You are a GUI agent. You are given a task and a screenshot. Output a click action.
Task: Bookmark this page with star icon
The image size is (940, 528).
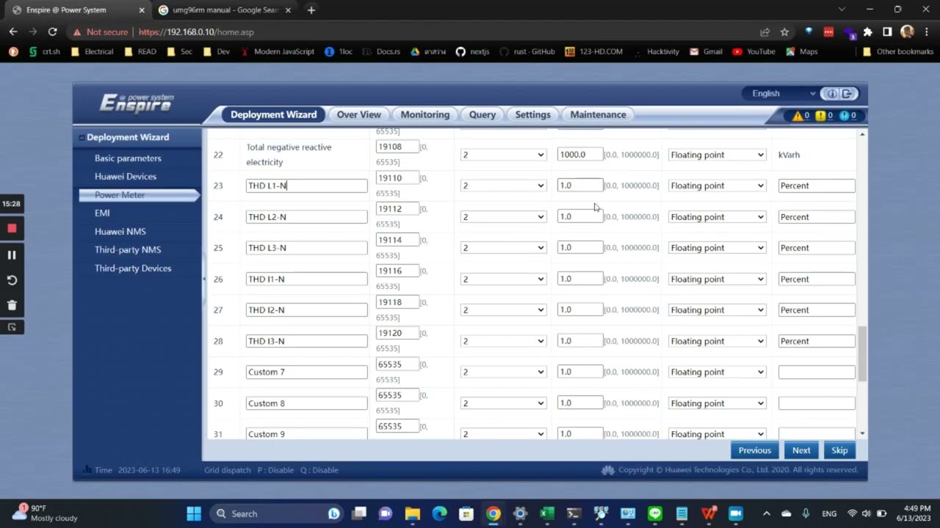tap(784, 32)
